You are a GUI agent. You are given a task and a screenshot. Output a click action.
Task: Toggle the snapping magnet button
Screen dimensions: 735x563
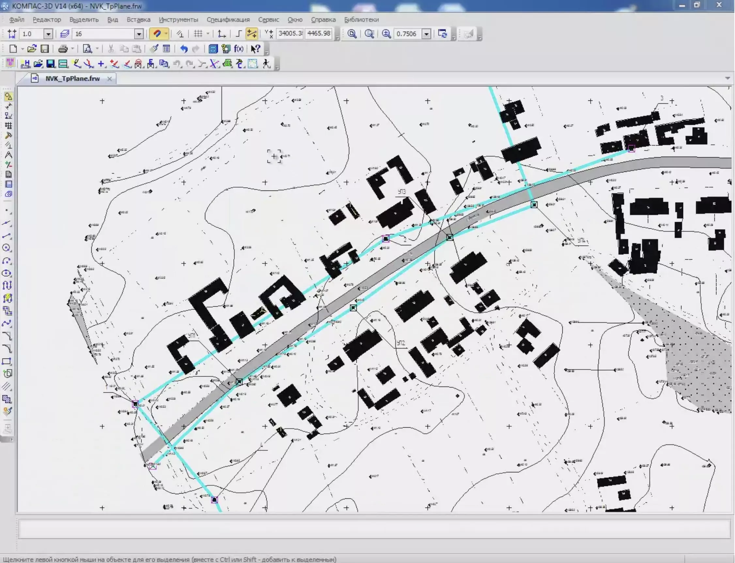[x=157, y=34]
